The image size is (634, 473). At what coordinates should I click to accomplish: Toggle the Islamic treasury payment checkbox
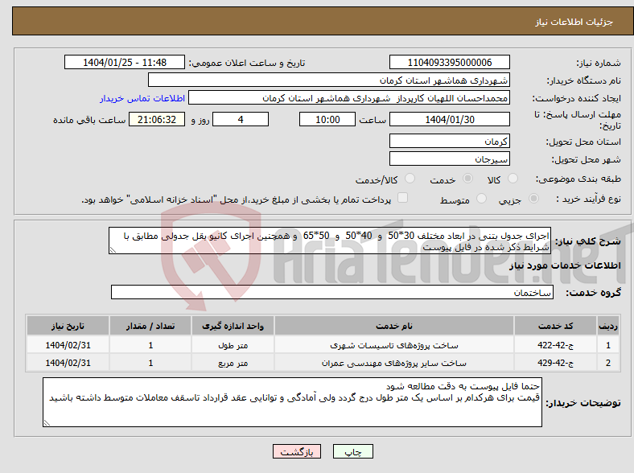403,197
